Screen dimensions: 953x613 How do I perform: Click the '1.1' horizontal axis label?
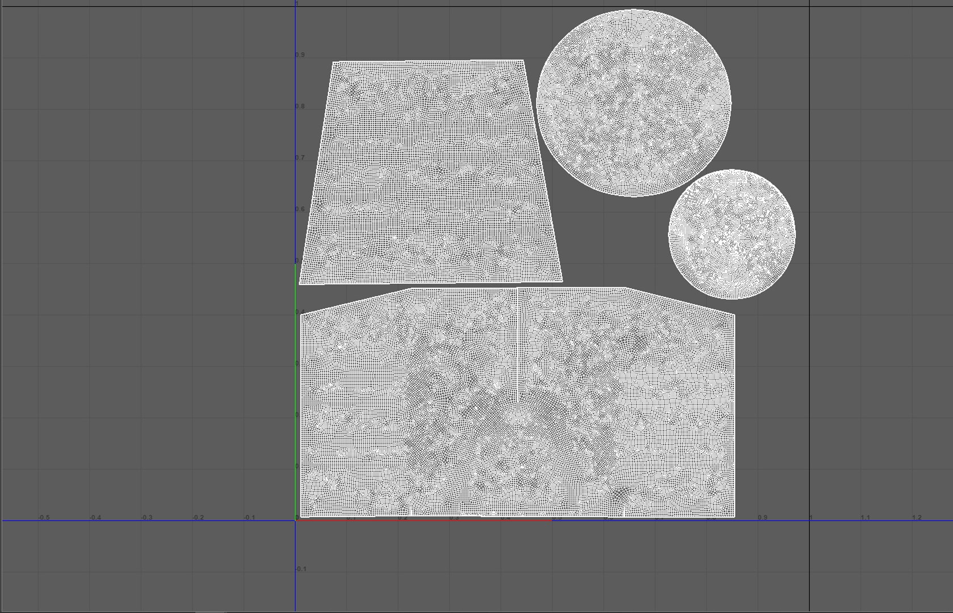(x=865, y=518)
